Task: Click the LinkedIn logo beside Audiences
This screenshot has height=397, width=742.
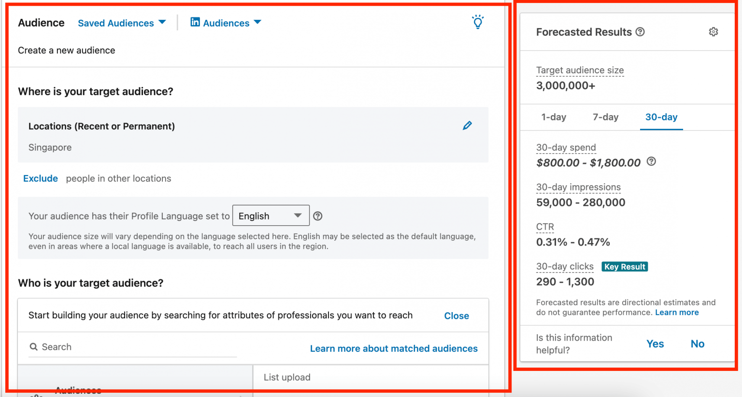Action: point(195,22)
